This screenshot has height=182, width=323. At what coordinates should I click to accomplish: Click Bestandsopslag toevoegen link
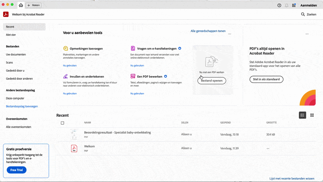pyautogui.click(x=22, y=106)
